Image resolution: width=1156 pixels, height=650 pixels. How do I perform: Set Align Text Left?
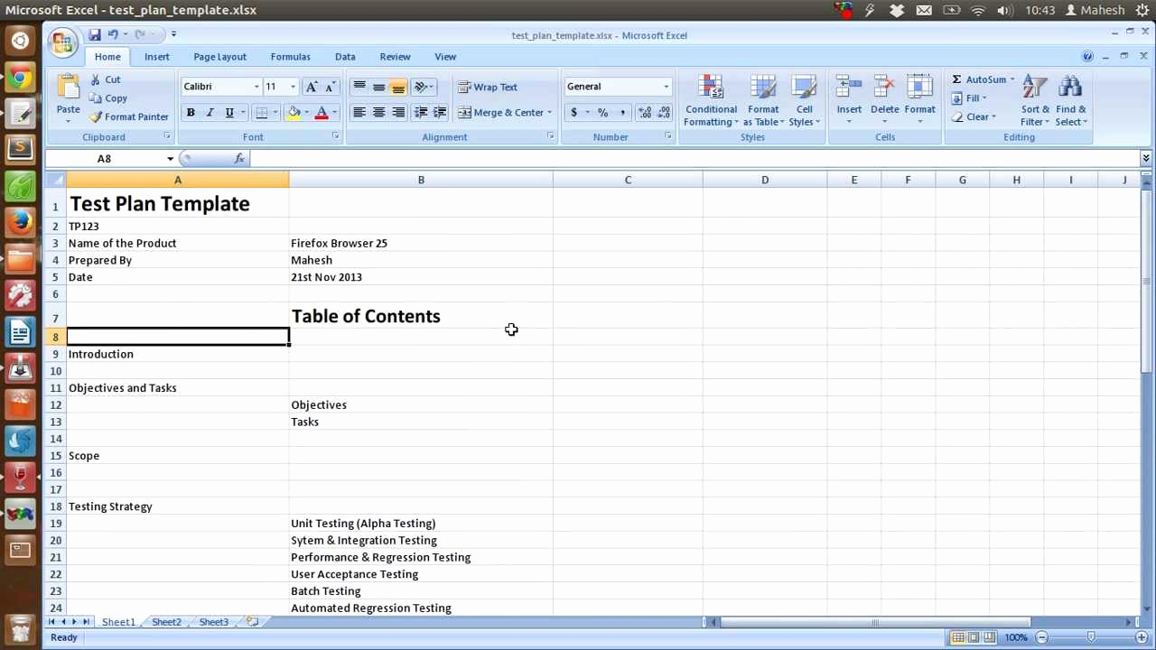(x=359, y=112)
